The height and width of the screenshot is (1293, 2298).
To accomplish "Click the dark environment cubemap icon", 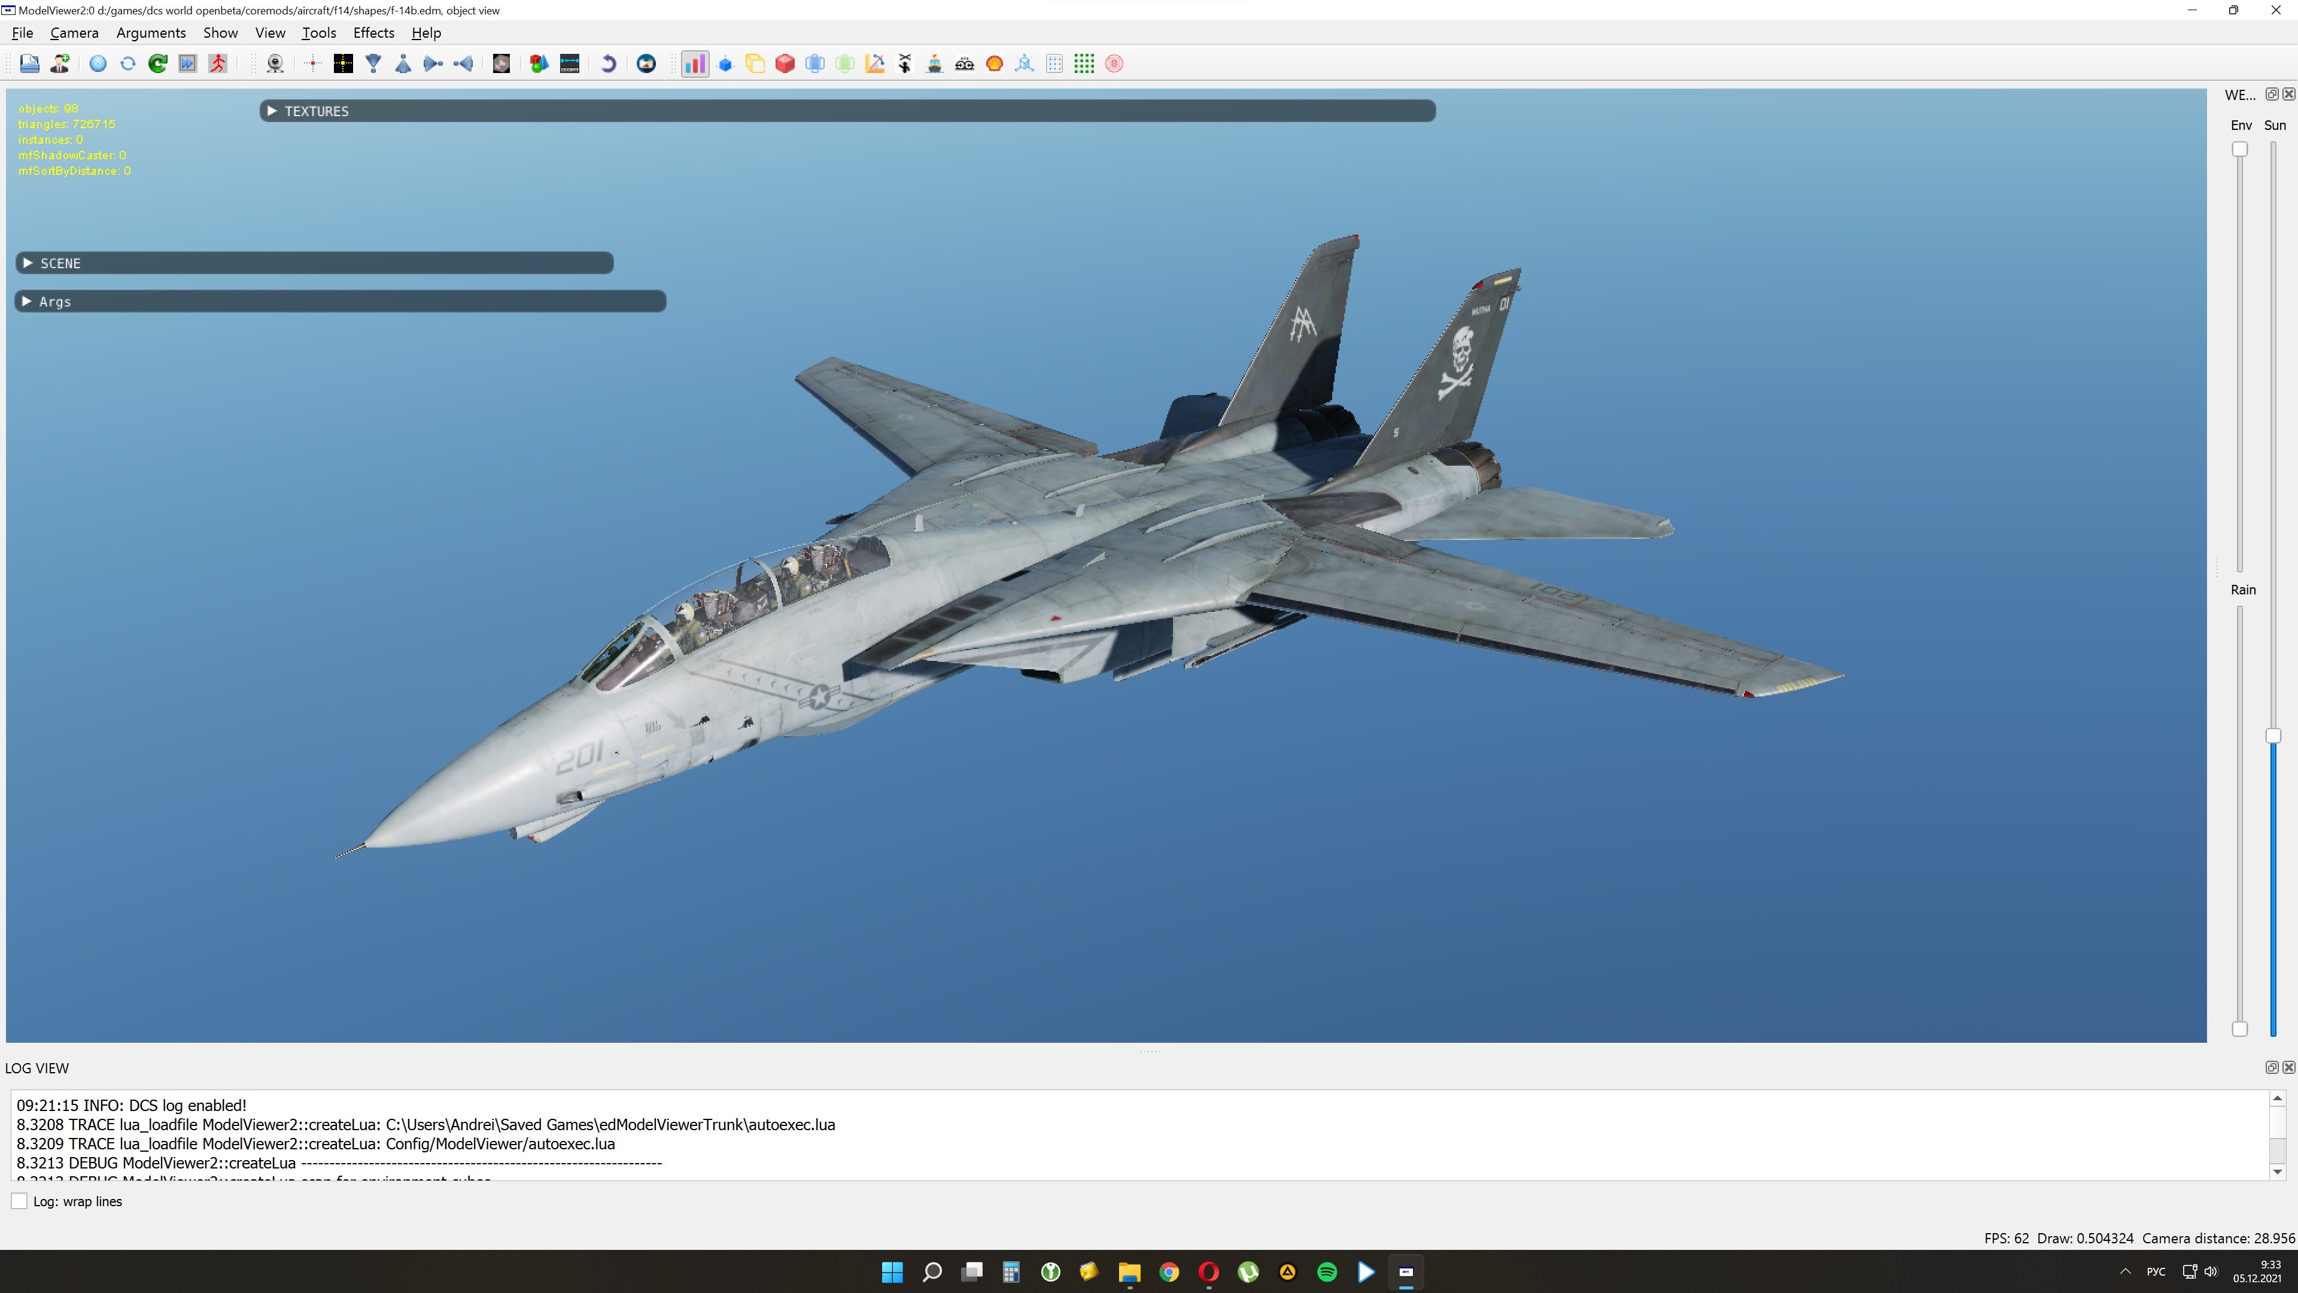I will 501,63.
